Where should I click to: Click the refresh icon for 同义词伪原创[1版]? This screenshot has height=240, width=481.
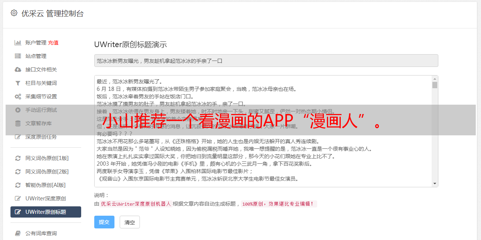click(x=18, y=158)
